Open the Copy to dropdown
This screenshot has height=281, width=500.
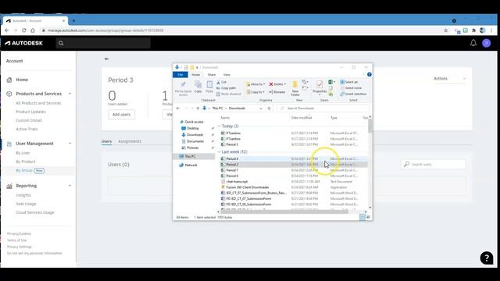tap(255, 92)
